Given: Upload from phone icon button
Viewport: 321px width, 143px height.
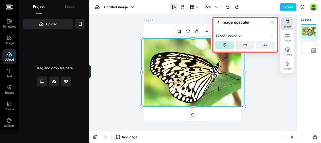Looking at the screenshot, I should pyautogui.click(x=80, y=24).
